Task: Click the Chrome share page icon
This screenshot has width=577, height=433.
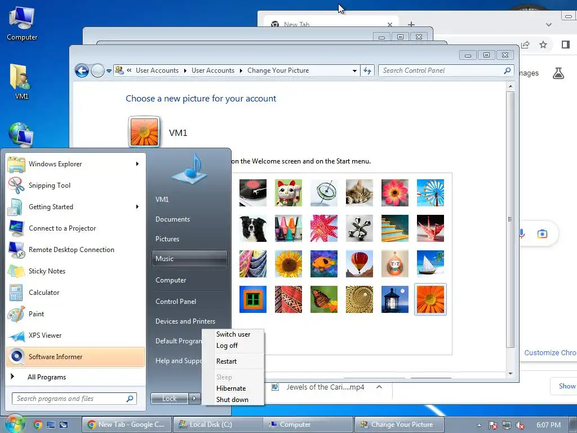Action: [525, 45]
